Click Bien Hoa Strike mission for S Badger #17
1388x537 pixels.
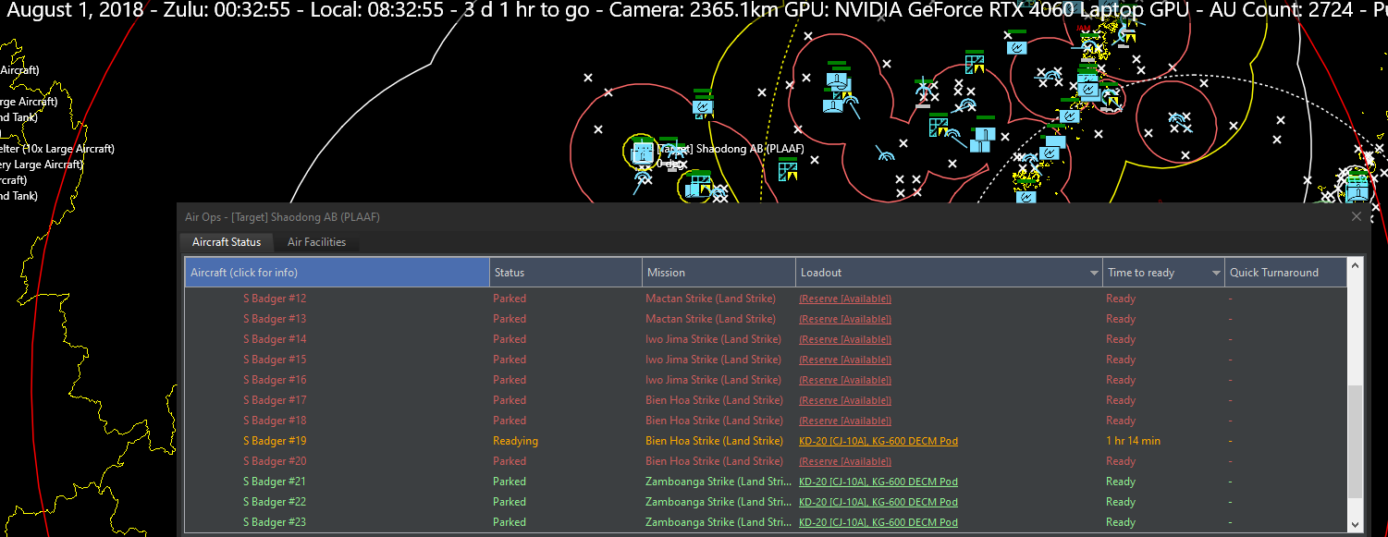[x=714, y=400]
